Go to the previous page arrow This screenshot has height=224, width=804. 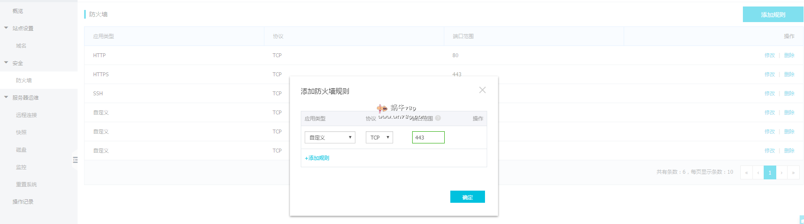(758, 172)
